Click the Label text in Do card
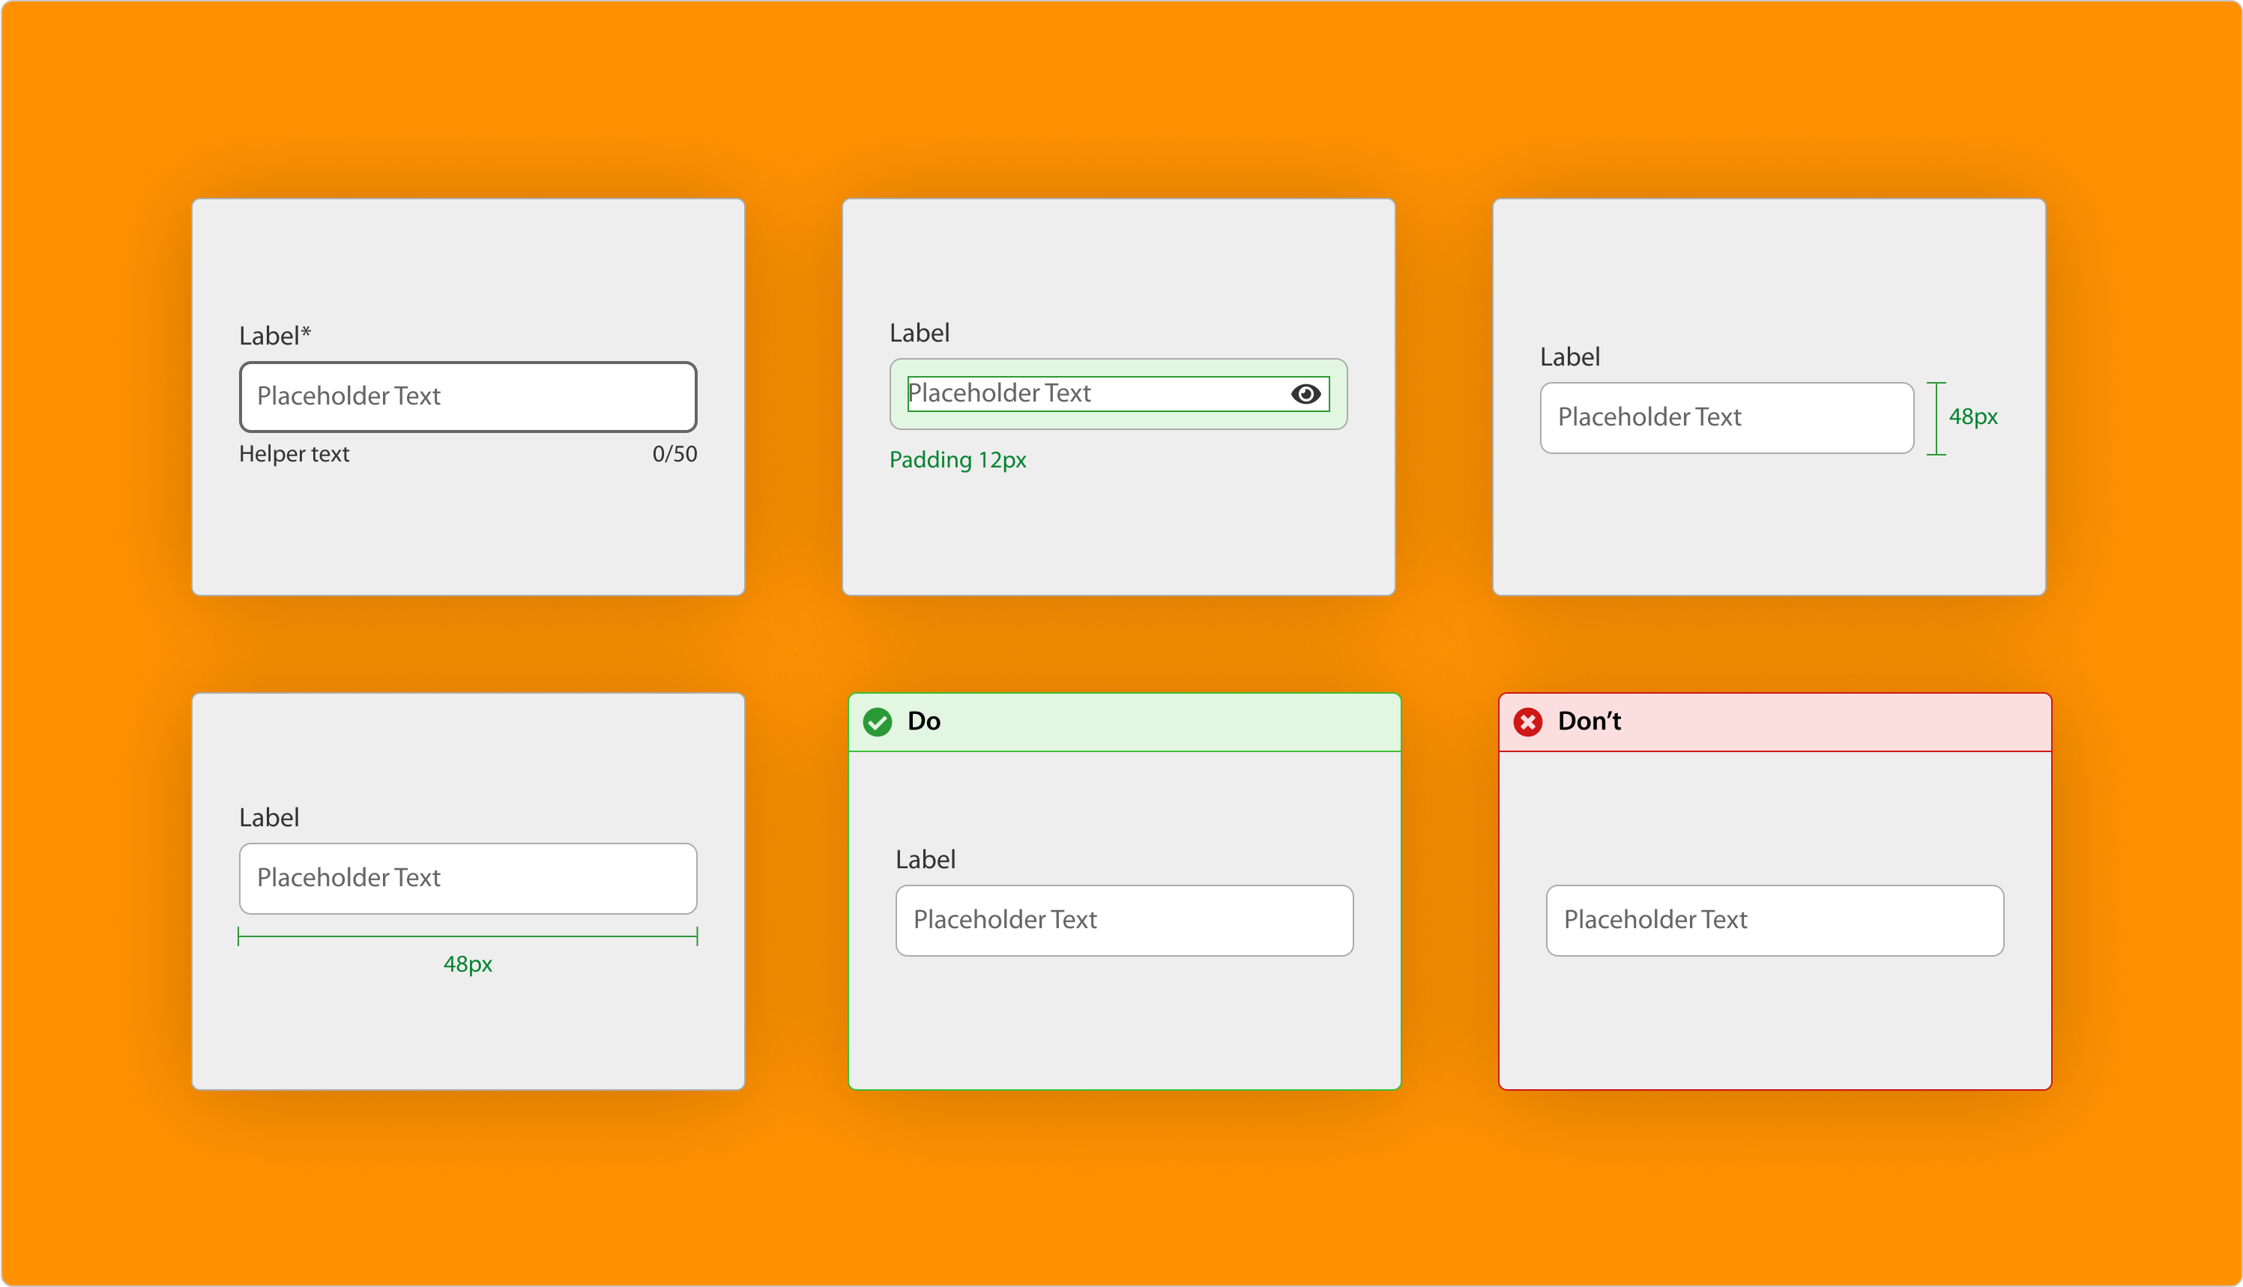Screen dimensions: 2243x1287 click(925, 859)
